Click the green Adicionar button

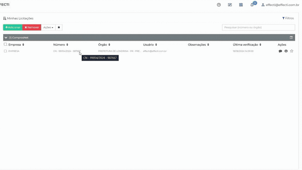coord(13,27)
